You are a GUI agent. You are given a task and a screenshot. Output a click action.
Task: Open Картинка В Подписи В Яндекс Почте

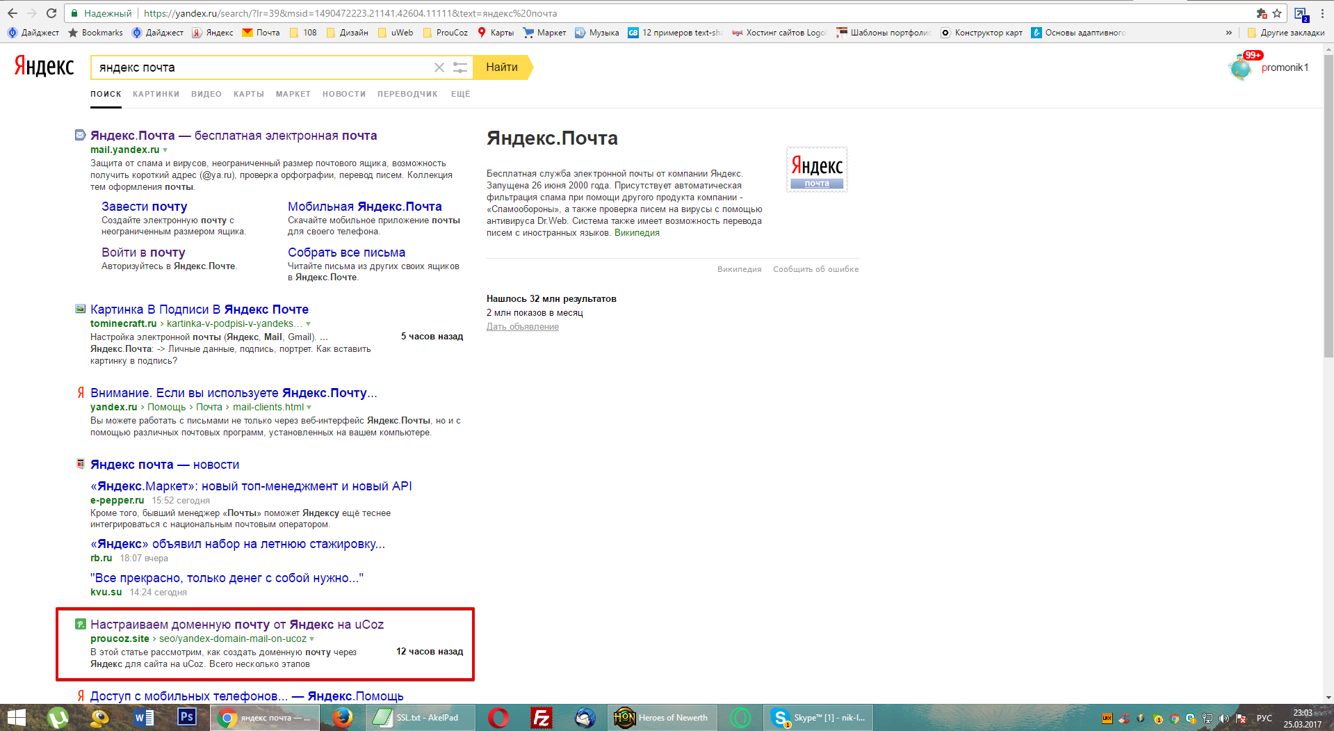pos(200,310)
